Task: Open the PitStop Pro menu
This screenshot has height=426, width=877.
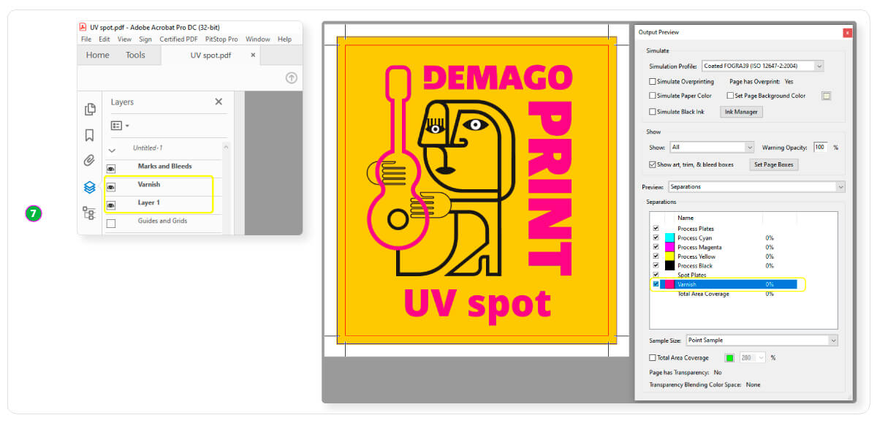Action: pos(221,39)
